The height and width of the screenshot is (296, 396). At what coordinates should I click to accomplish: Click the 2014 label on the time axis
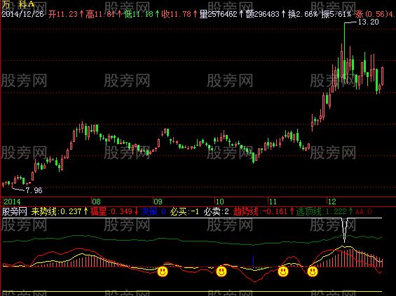point(12,202)
